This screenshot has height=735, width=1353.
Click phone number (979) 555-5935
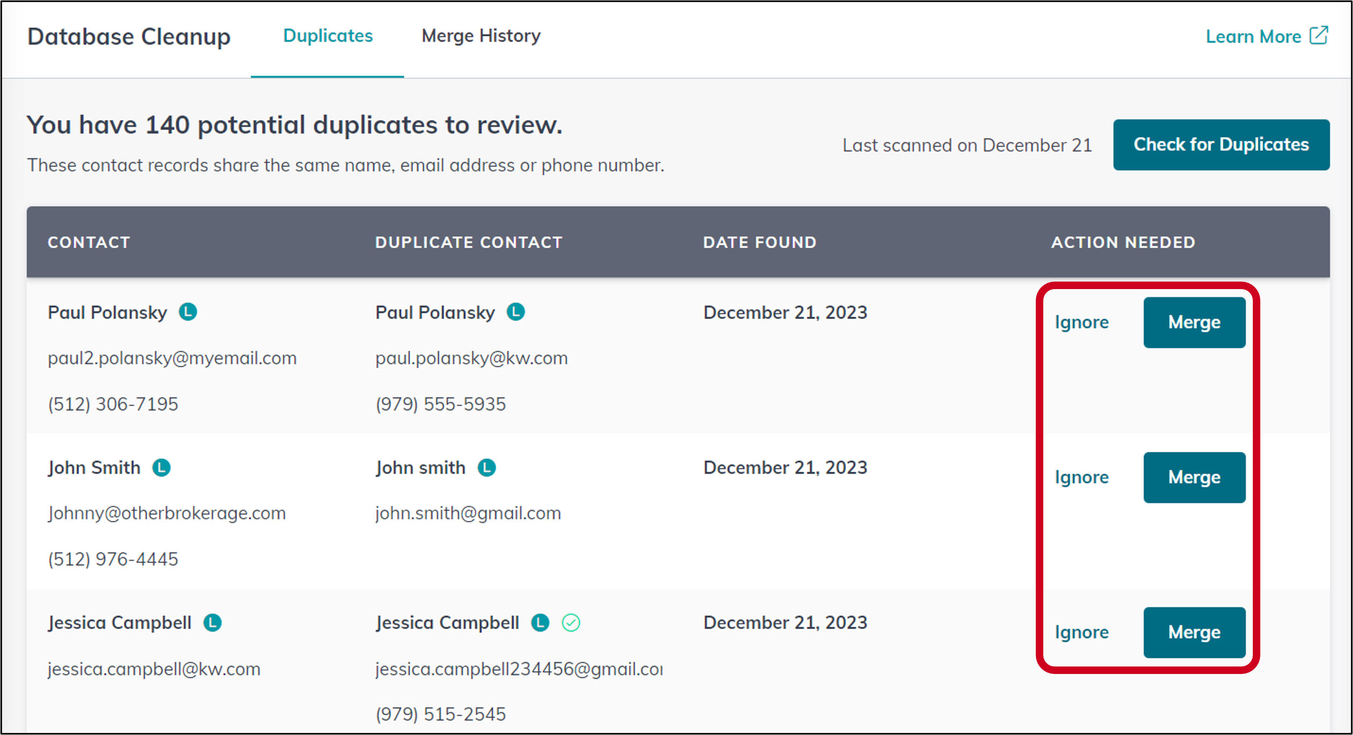440,404
